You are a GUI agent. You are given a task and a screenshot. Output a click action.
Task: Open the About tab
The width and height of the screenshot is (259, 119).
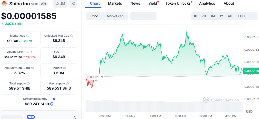(229, 3)
